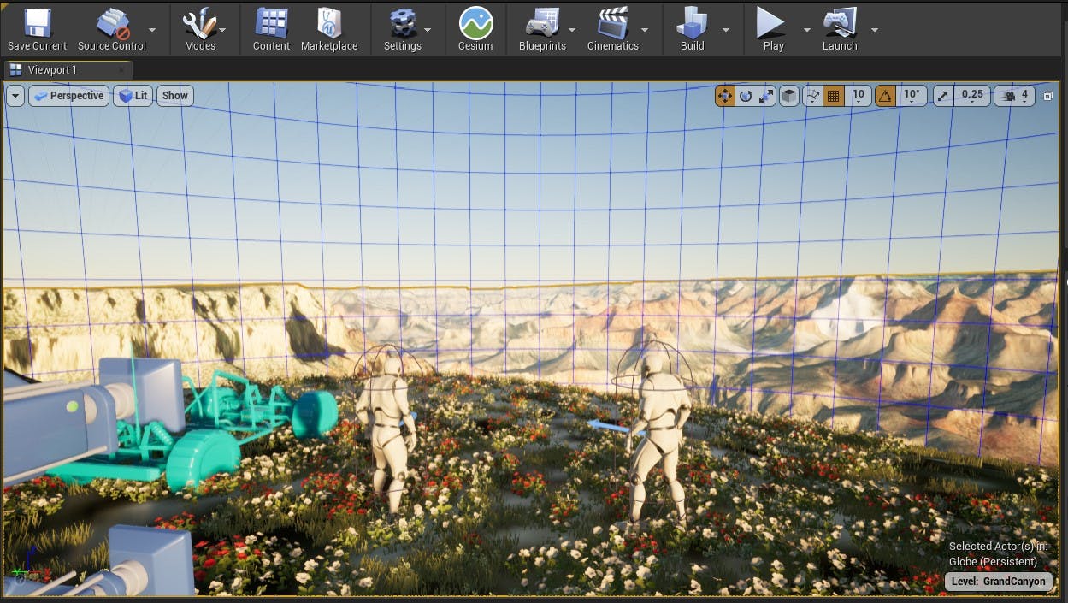Open the Marketplace shopping bag icon
Viewport: 1068px width, 603px height.
pos(329,23)
